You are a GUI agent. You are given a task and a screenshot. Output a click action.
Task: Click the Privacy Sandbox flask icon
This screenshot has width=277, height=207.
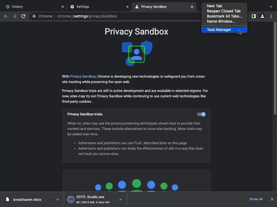137,7
